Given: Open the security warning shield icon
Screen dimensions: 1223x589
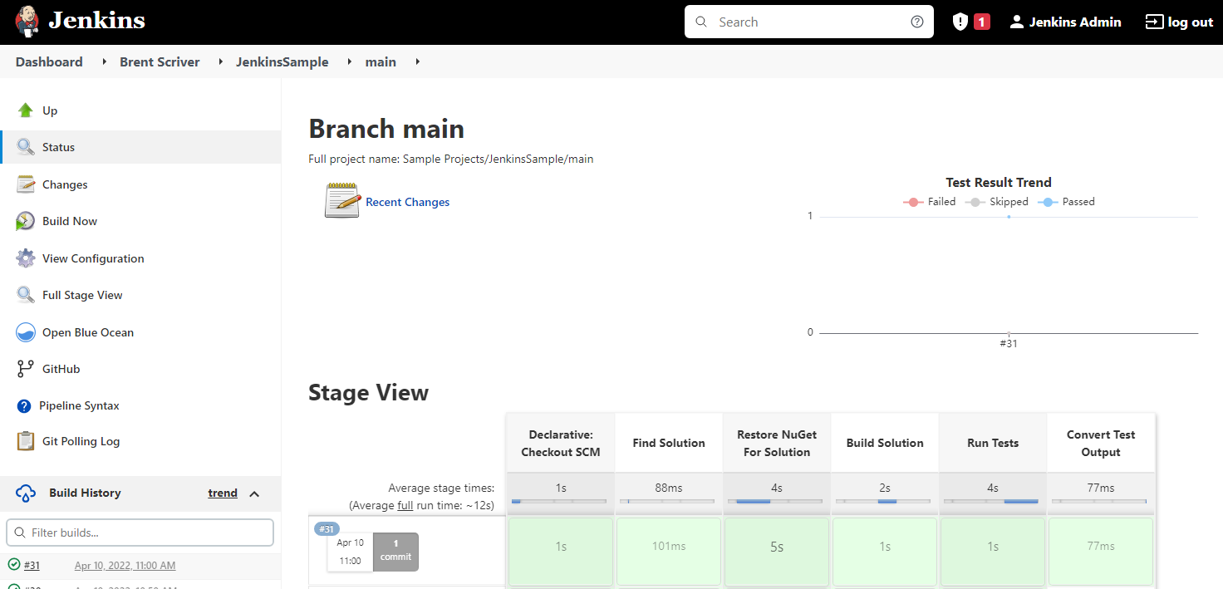Looking at the screenshot, I should click(960, 22).
